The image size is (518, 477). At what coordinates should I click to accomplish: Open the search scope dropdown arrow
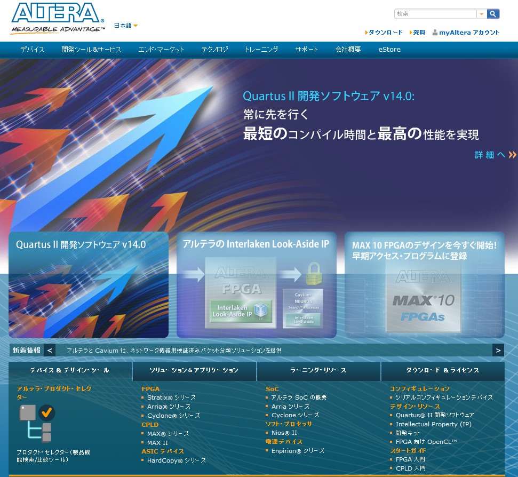point(481,14)
